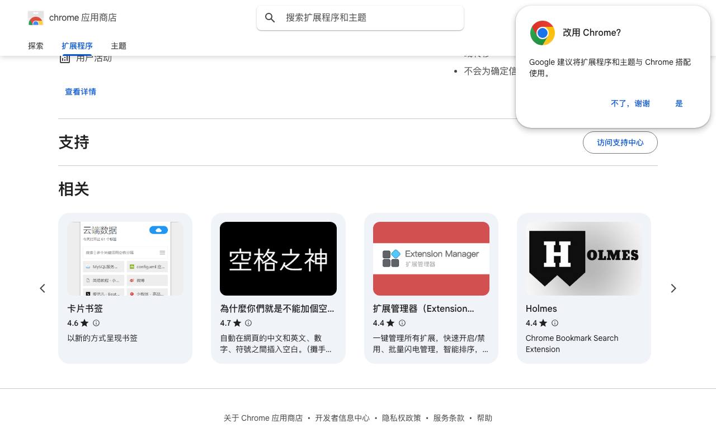Open the 卡片书签 extension thumbnail
Screen dimensions: 716x447
[125, 259]
